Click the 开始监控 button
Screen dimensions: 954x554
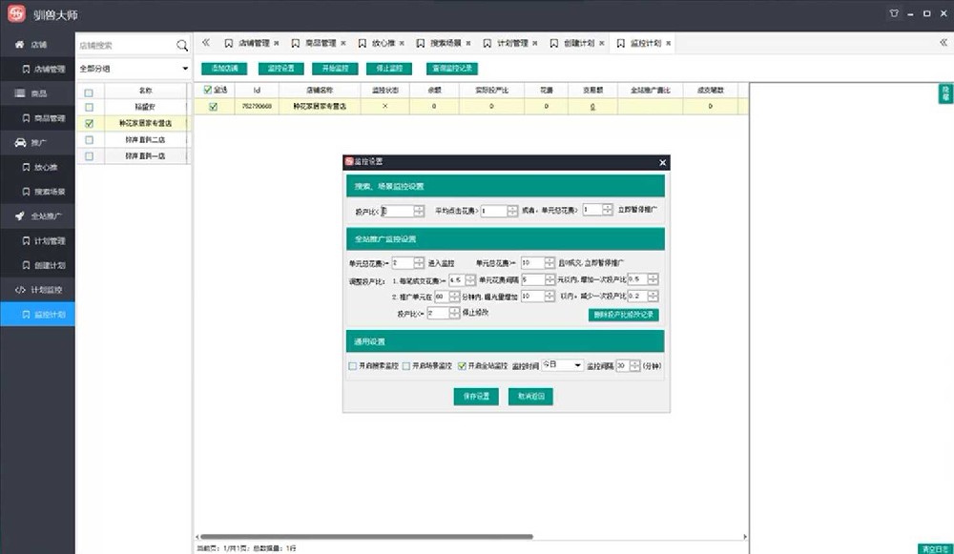click(335, 68)
